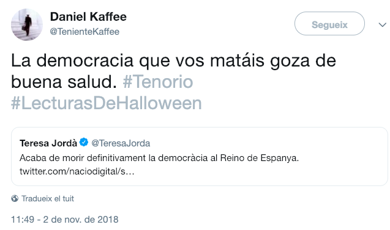Open the @TenienteKaffee handle
Image resolution: width=390 pixels, height=230 pixels.
84,32
